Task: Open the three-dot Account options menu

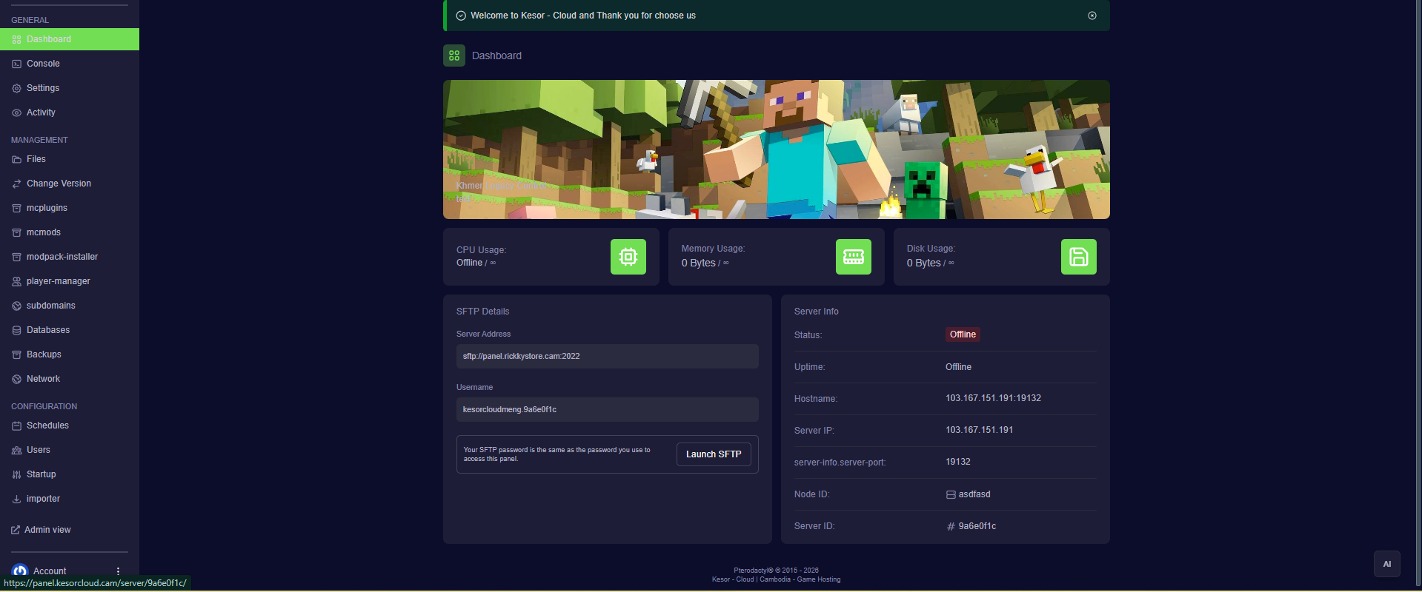Action: [x=119, y=571]
